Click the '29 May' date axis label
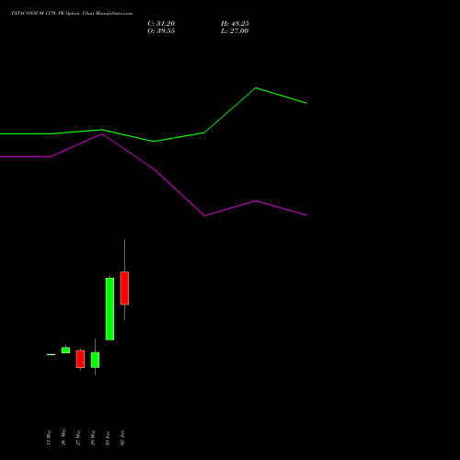460x460 pixels. [x=93, y=437]
